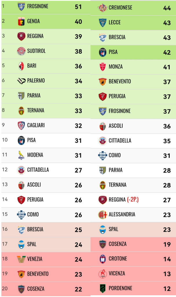Select Frosinone's 51 points value

78,7
